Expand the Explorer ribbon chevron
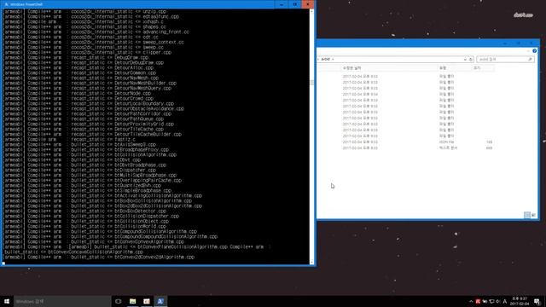 [529, 51]
